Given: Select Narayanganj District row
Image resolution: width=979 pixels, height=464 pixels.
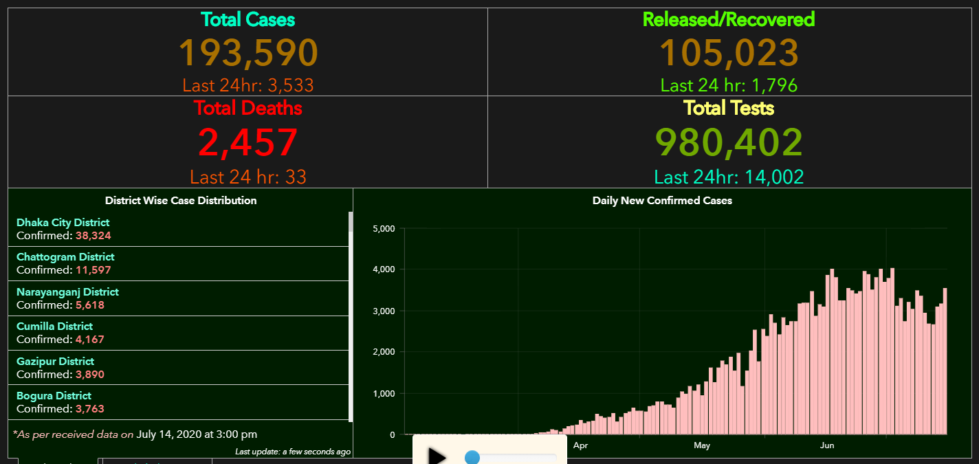Looking at the screenshot, I should [179, 298].
